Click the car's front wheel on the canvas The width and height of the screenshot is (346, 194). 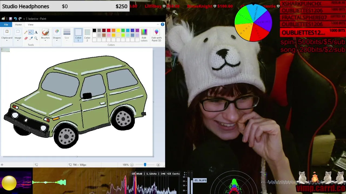click(66, 136)
